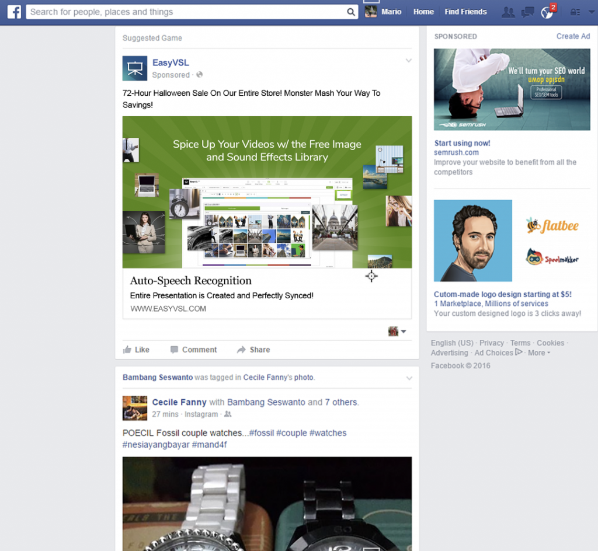Open the Privacy footer link
The image size is (598, 551).
492,343
